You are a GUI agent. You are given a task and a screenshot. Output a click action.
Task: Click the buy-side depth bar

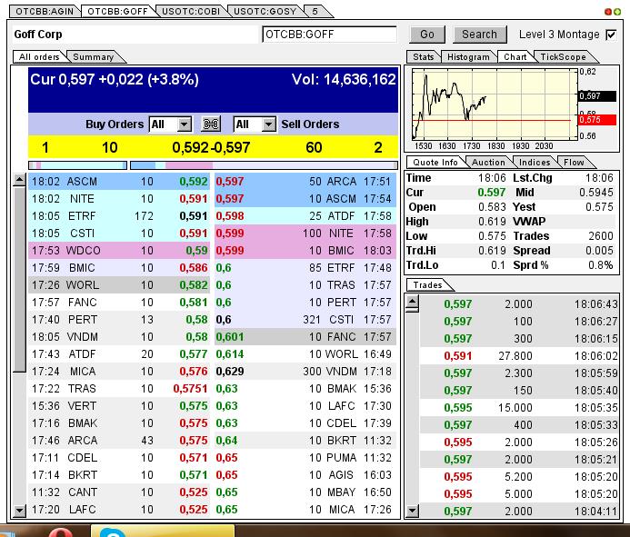[x=78, y=165]
